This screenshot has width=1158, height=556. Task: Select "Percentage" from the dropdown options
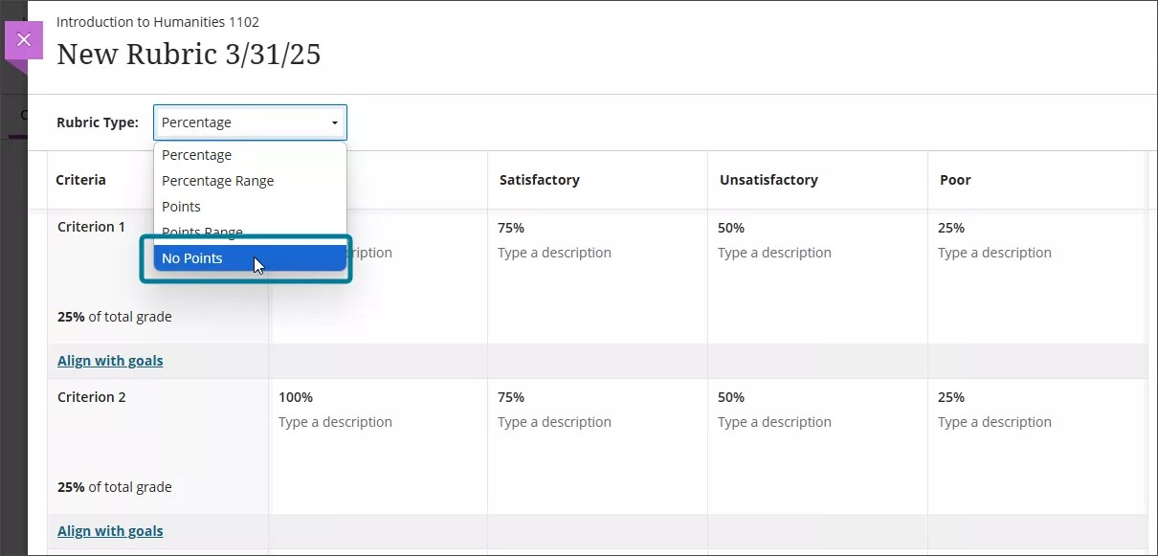pyautogui.click(x=197, y=154)
